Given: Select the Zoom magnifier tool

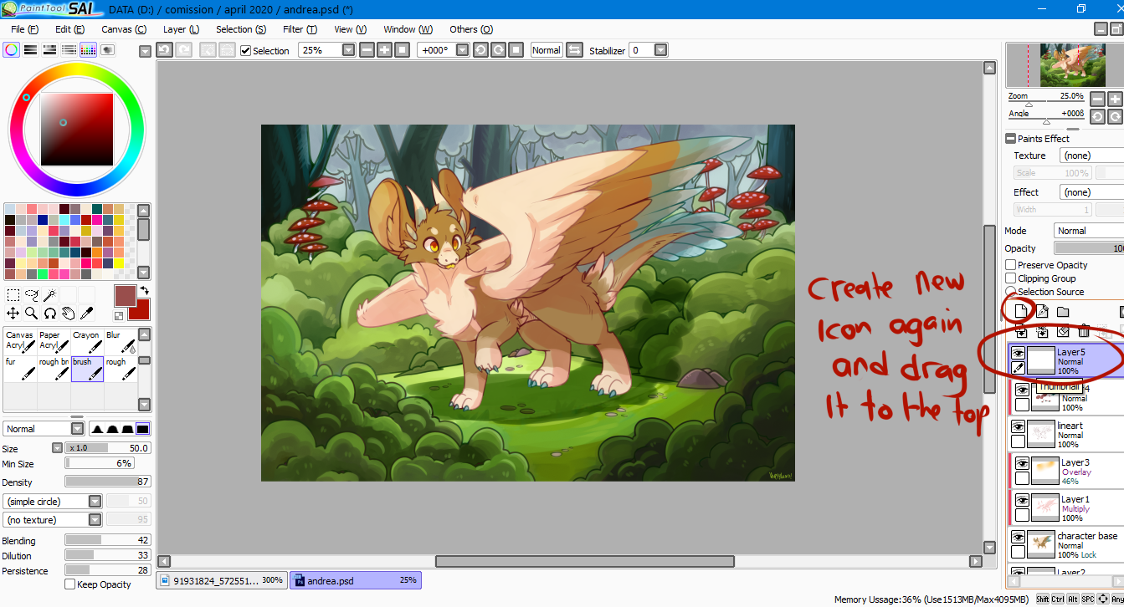Looking at the screenshot, I should tap(32, 314).
